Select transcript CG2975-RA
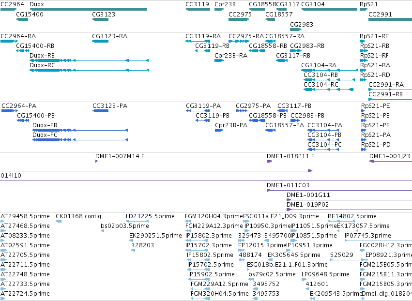 [246, 36]
